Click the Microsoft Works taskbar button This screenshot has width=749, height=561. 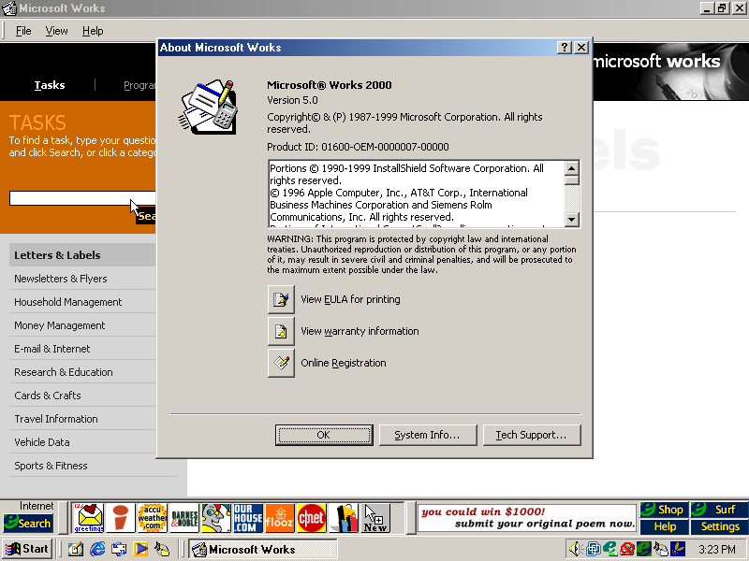[263, 549]
